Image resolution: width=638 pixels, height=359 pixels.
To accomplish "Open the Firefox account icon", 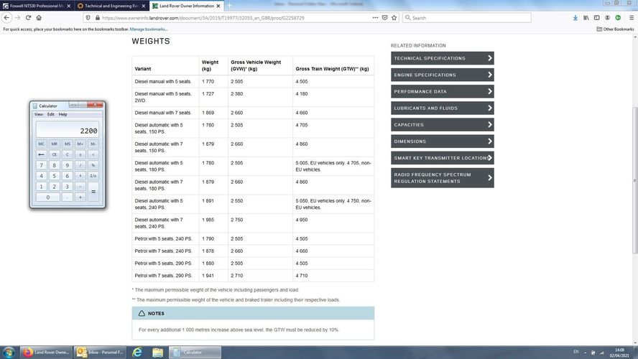I will pos(607,18).
